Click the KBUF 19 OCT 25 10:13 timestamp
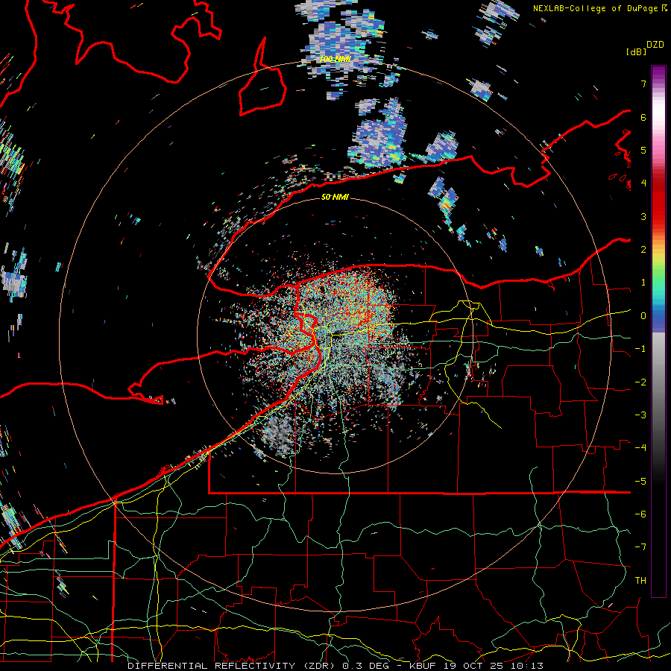671x671 pixels. (x=476, y=666)
